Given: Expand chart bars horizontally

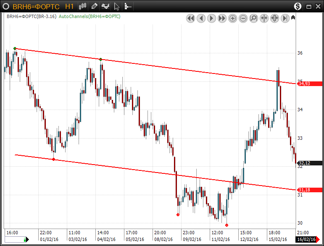Looking at the screenshot, I should click(275, 18).
